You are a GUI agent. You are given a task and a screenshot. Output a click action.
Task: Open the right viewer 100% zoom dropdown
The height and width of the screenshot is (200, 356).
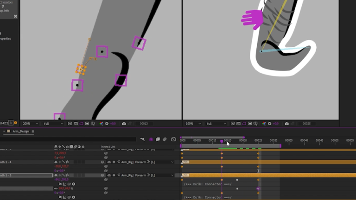pyautogui.click(x=192, y=124)
